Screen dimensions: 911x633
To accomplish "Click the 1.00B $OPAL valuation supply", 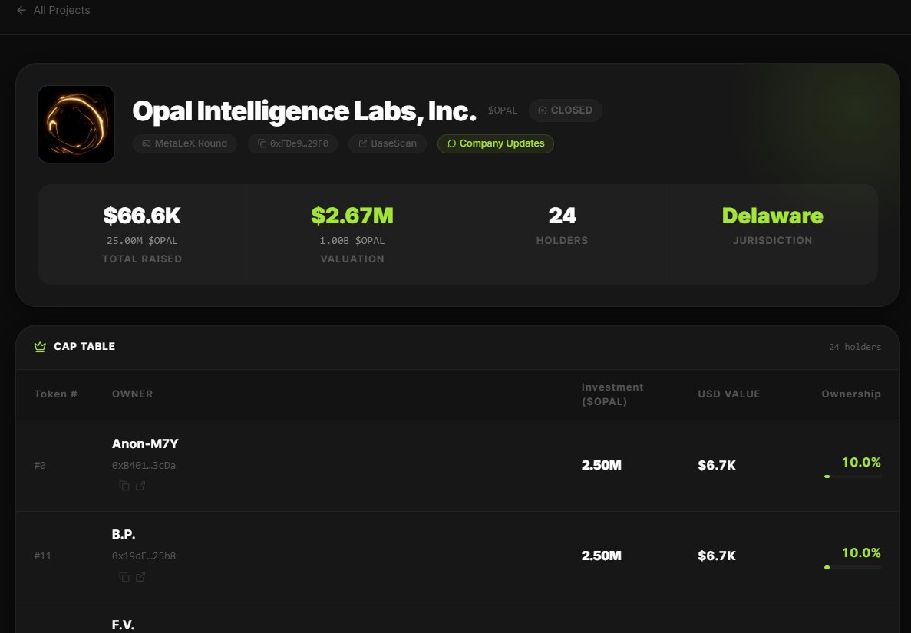I will 352,240.
